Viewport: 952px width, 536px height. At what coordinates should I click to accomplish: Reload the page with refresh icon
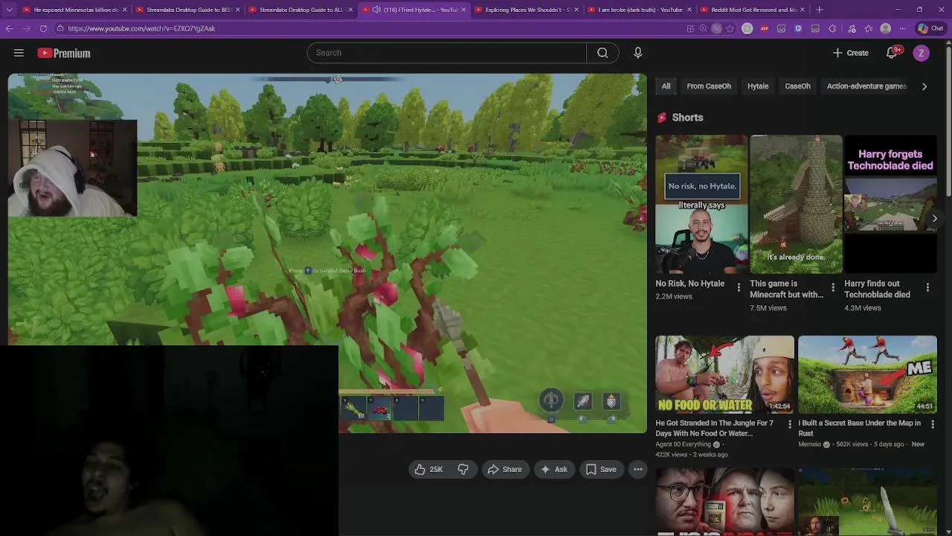tap(43, 28)
